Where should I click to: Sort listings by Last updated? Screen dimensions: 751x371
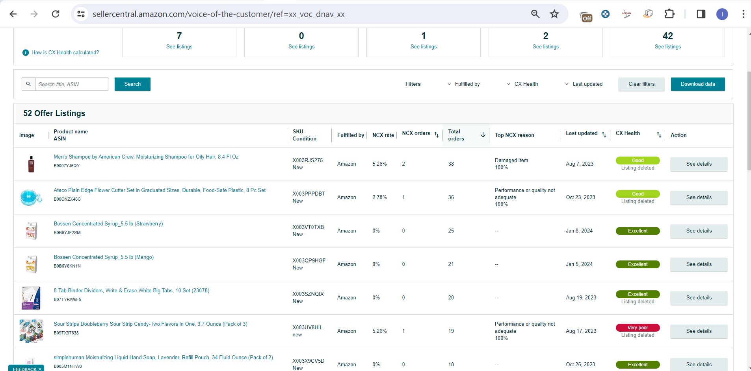(604, 135)
